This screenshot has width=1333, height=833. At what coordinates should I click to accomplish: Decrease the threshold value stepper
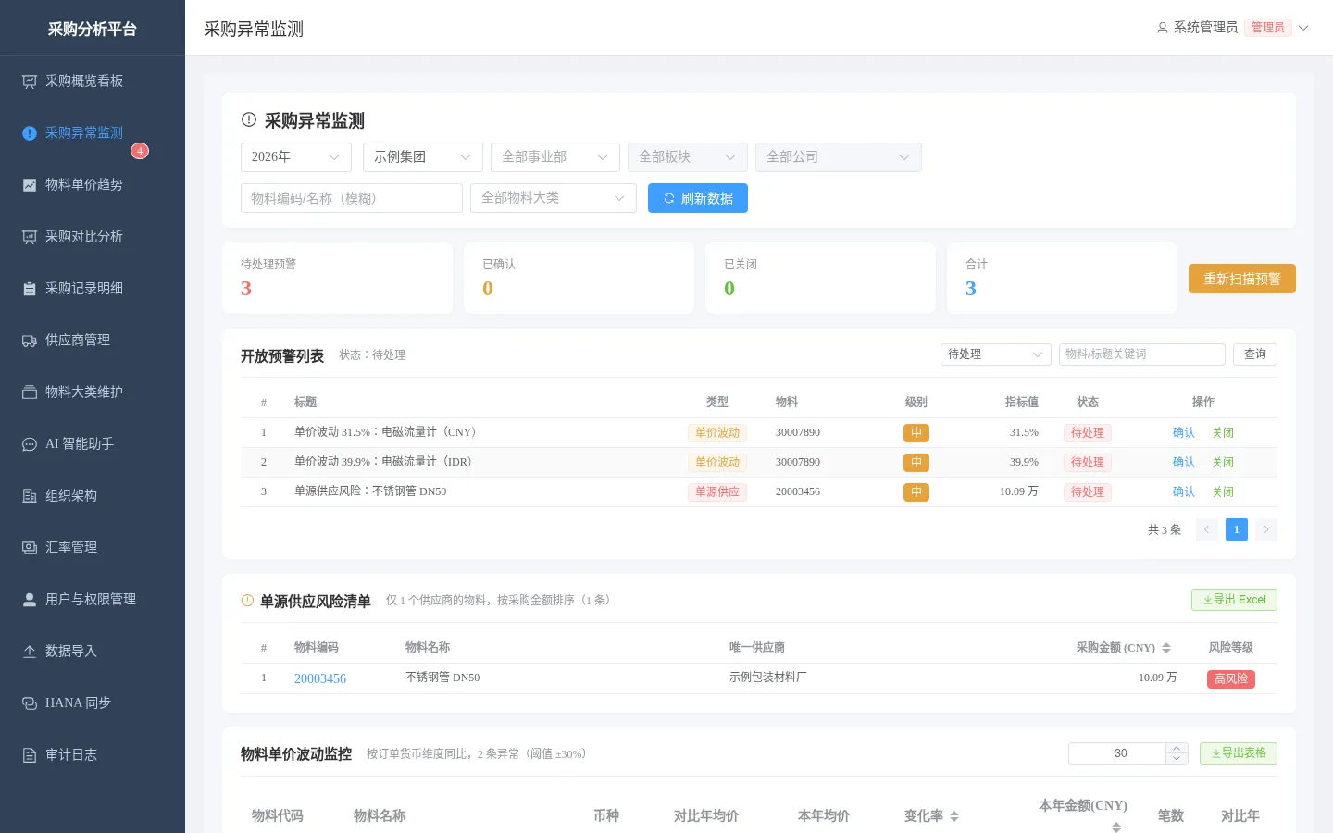(1177, 759)
